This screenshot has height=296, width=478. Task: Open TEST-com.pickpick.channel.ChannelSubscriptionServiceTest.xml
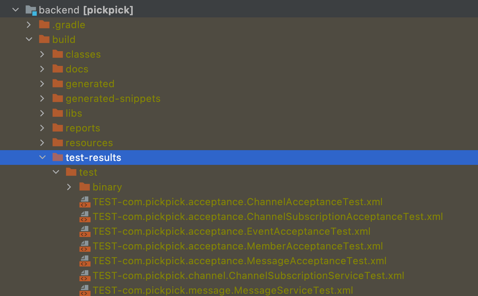click(x=248, y=275)
